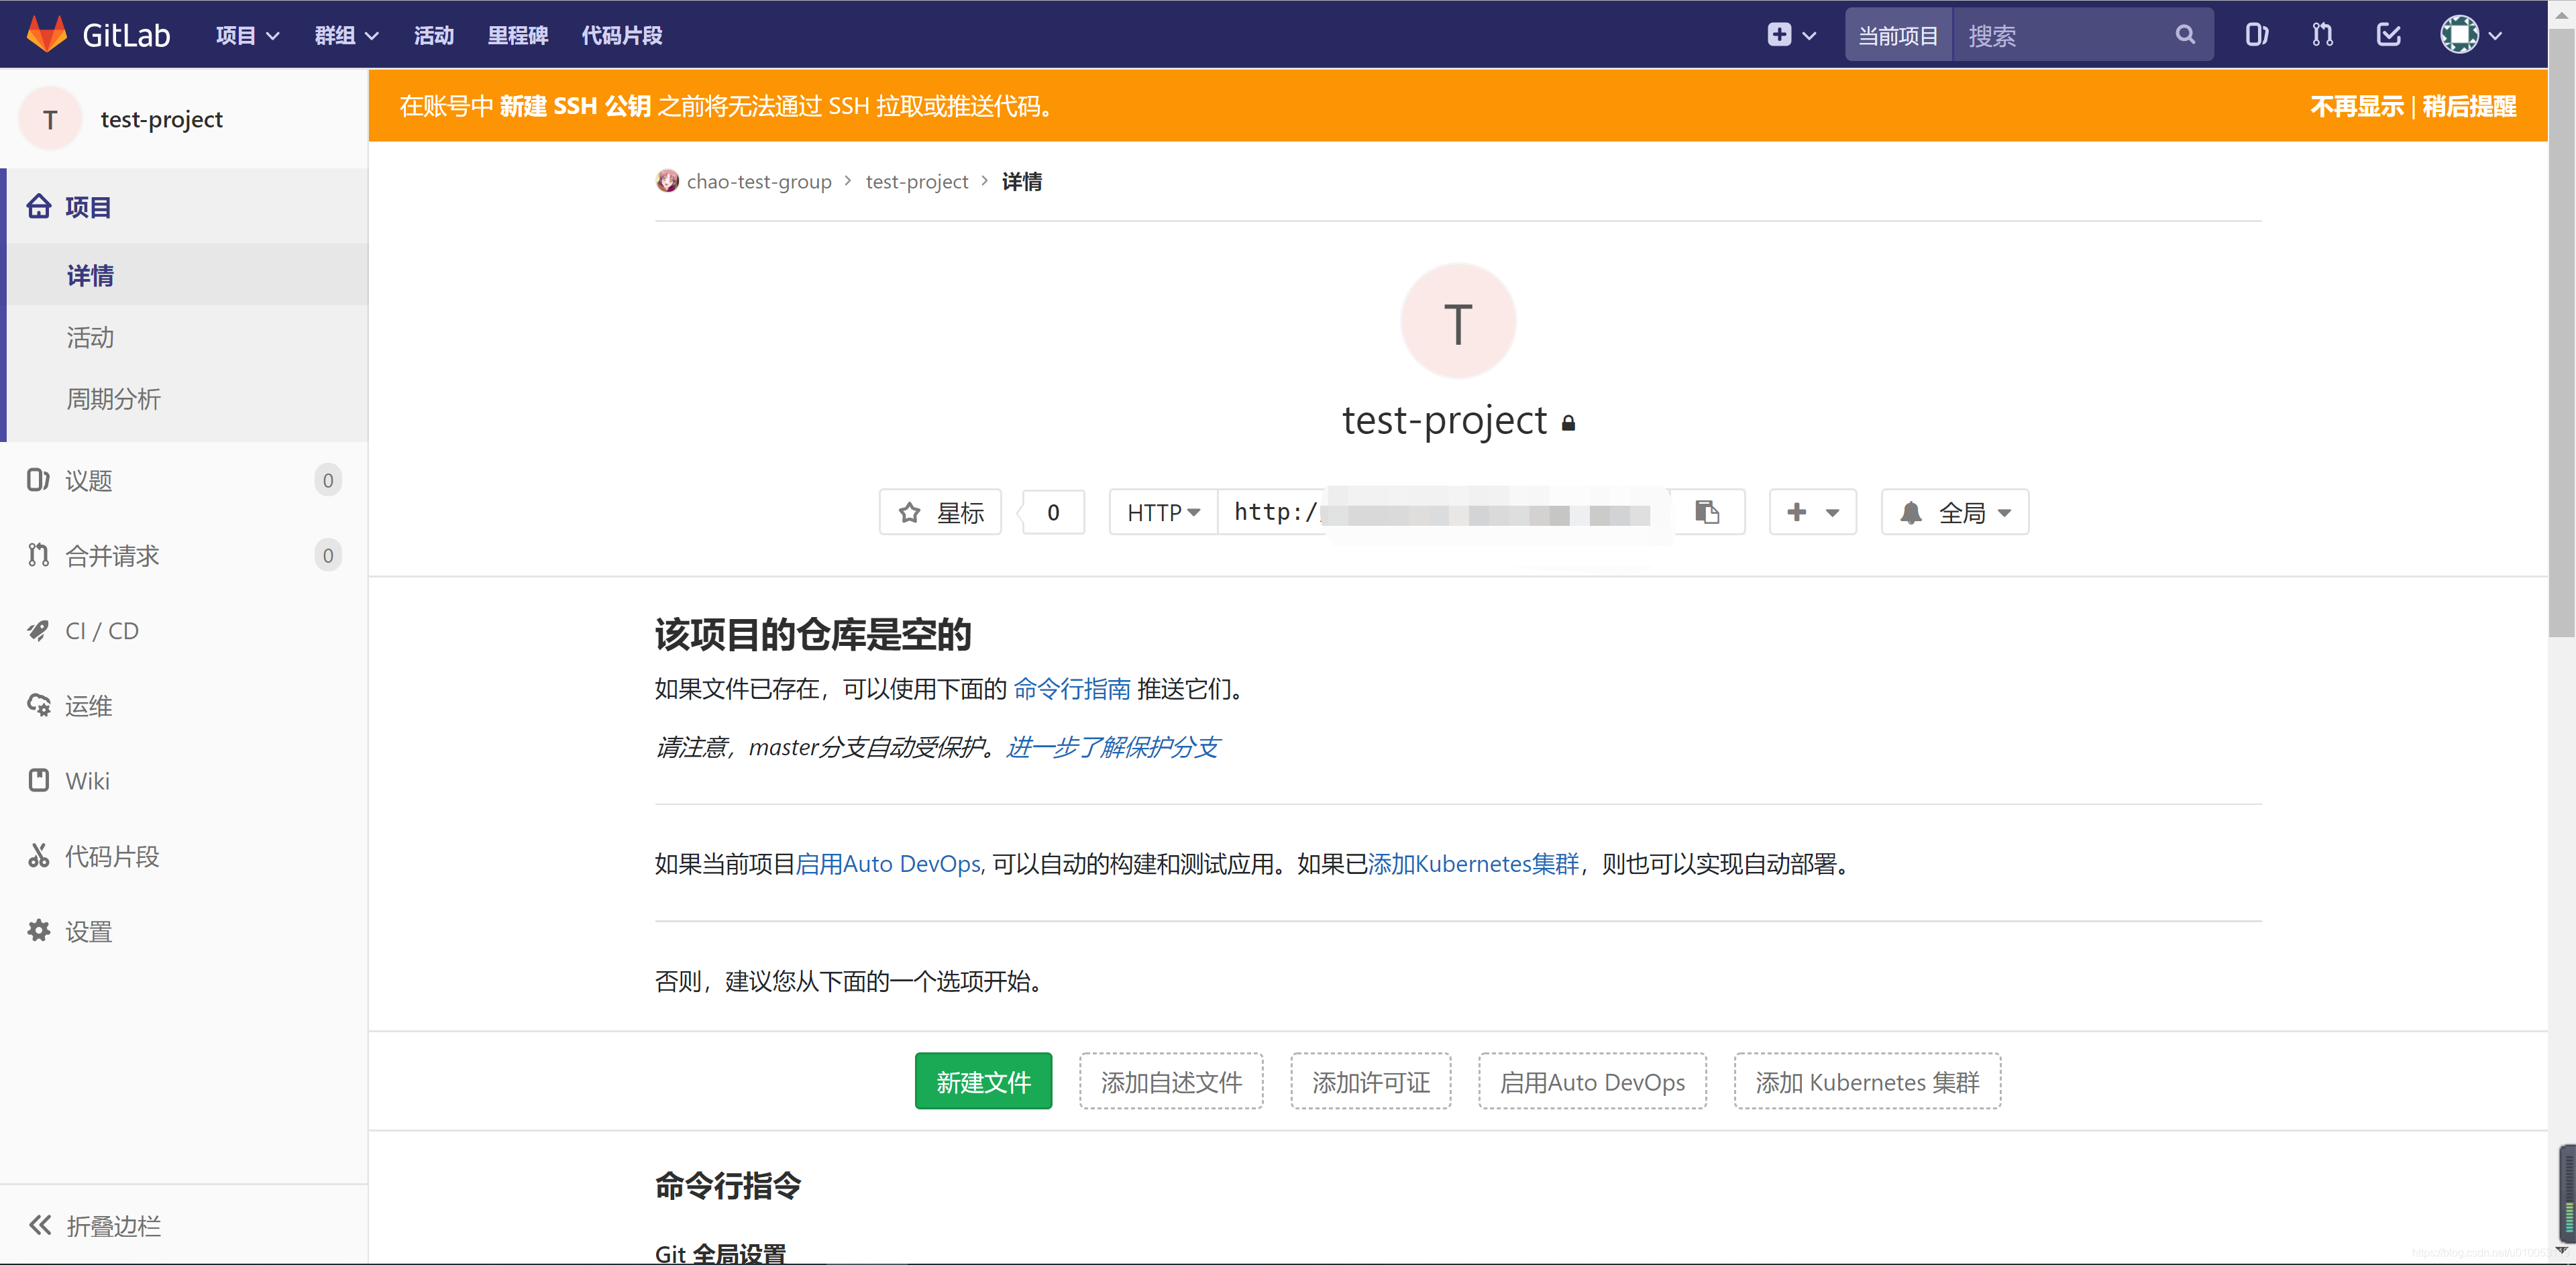
Task: Click 不再显示 in the orange banner
Action: (x=2356, y=106)
